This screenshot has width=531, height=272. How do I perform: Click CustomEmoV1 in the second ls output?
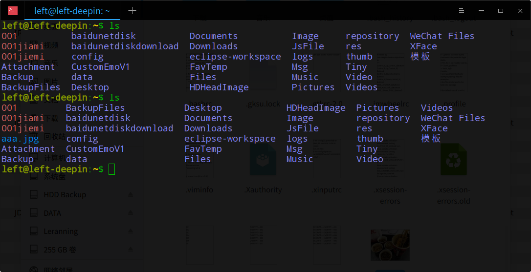click(x=95, y=149)
